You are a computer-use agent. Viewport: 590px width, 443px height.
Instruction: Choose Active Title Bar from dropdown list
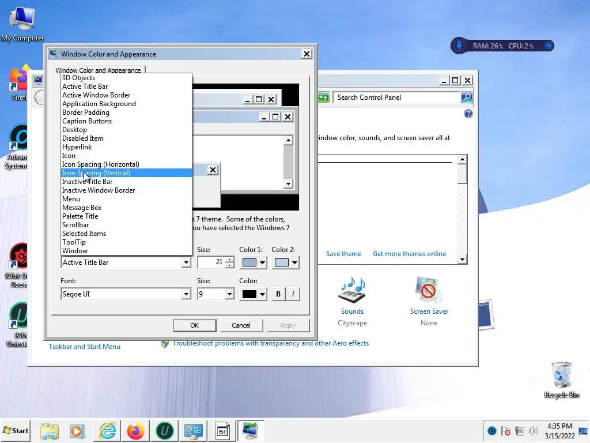point(126,87)
